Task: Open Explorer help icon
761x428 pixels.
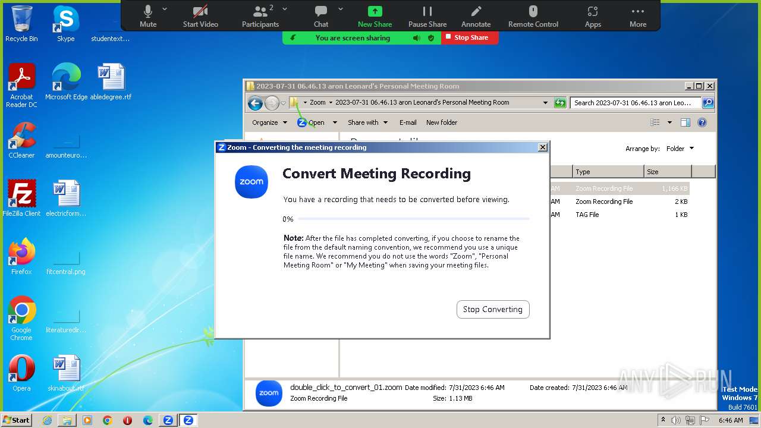Action: [x=702, y=122]
